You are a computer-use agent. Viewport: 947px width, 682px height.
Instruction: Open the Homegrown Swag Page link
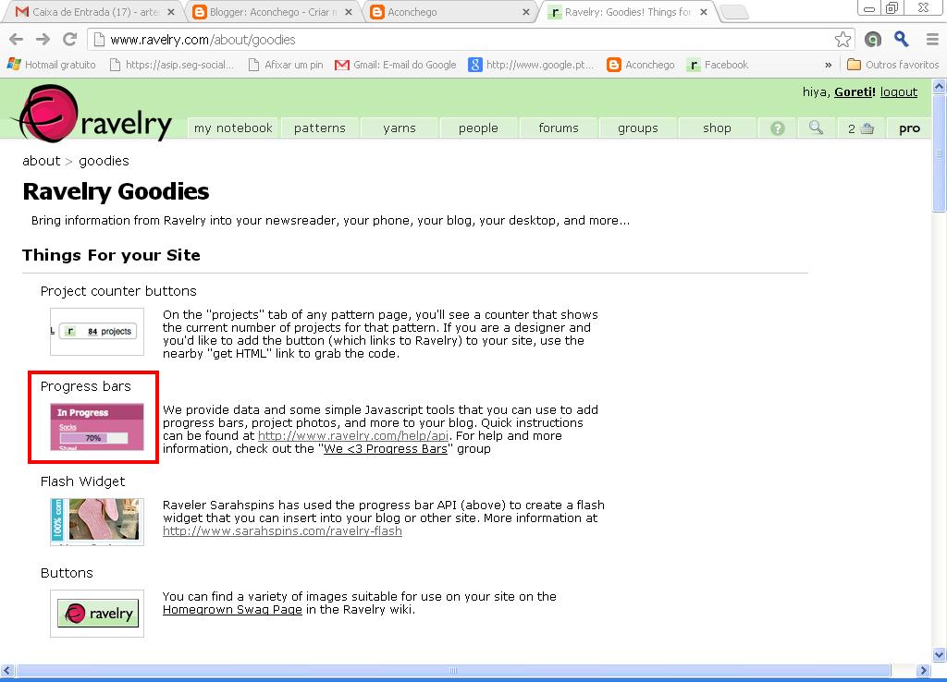(232, 610)
